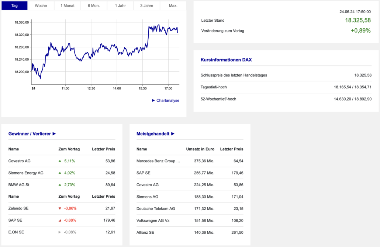Click the +0,89% change value
380x247 pixels.
tap(361, 31)
